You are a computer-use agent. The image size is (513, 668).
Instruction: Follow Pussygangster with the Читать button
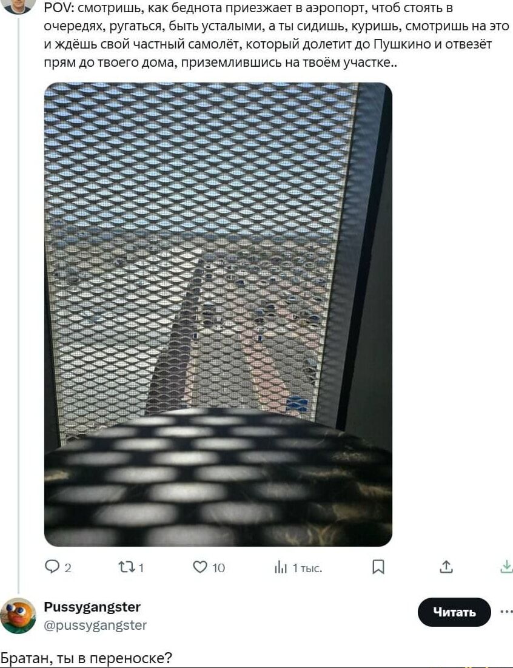tap(454, 612)
